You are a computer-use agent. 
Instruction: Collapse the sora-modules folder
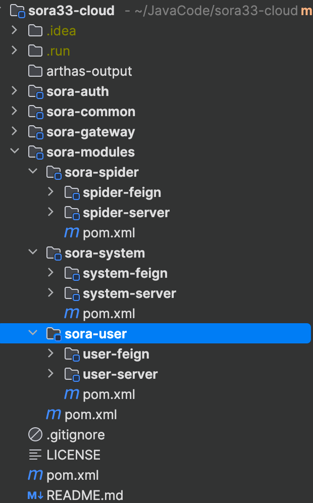point(15,152)
